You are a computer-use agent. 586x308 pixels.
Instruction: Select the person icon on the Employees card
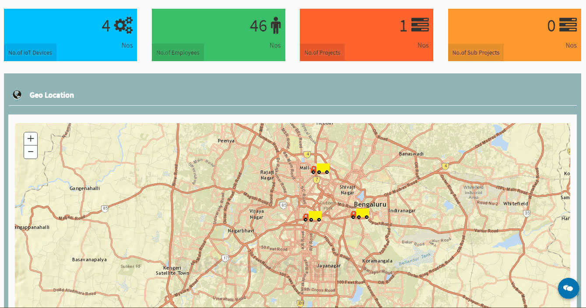[276, 26]
